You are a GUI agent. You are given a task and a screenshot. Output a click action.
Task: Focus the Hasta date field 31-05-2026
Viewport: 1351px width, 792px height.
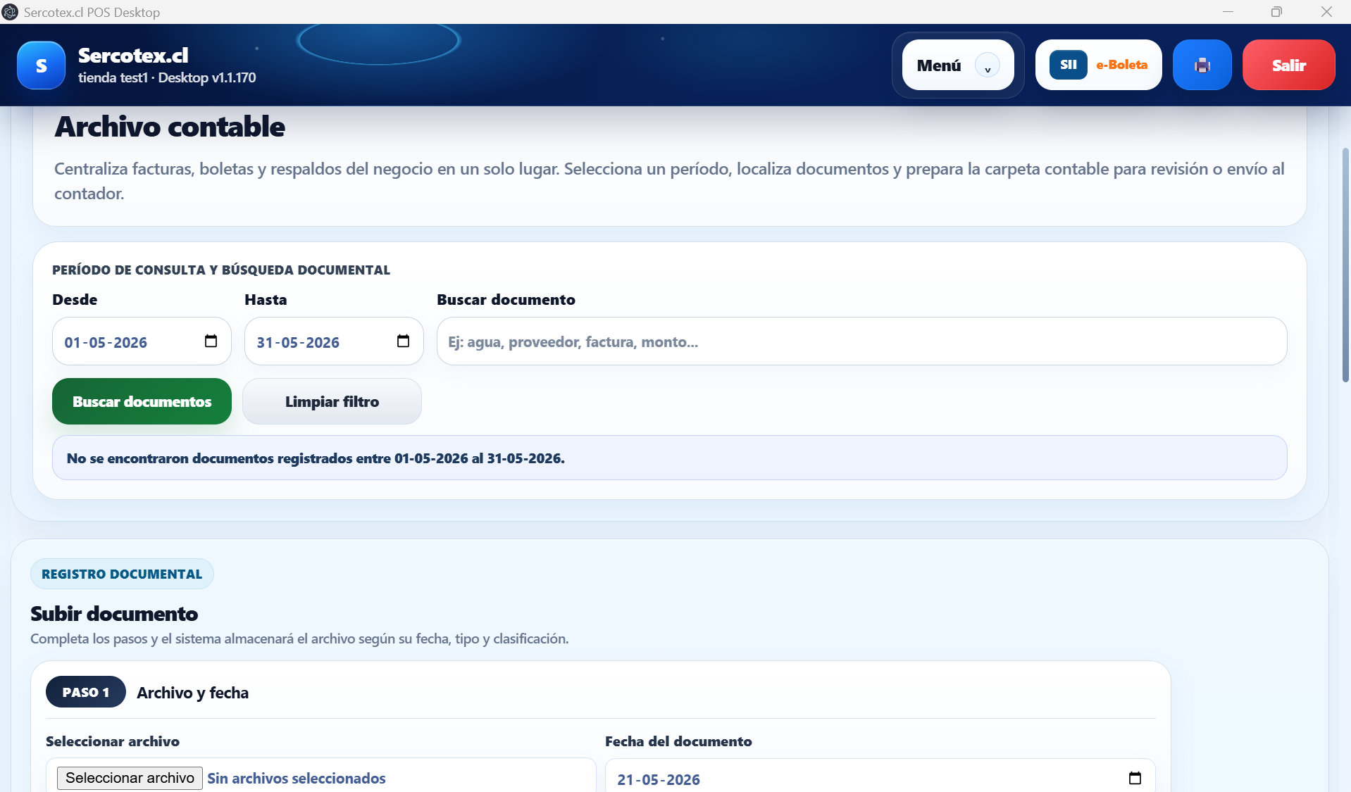tap(334, 341)
